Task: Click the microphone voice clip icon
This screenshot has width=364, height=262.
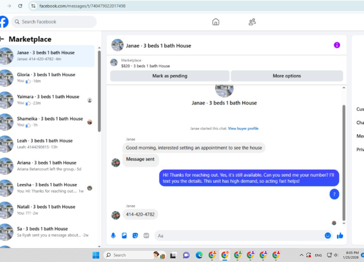Action: coord(113,236)
